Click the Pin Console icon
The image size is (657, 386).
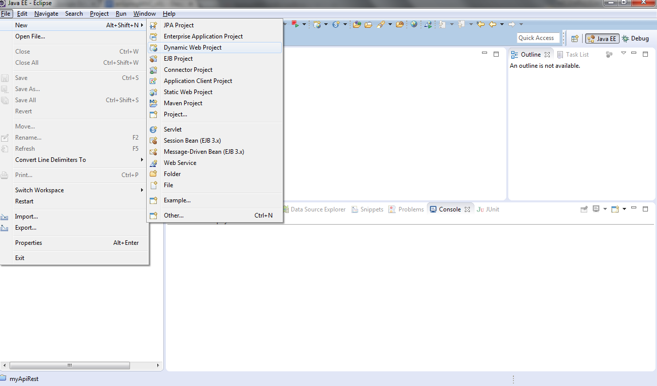pyautogui.click(x=584, y=209)
